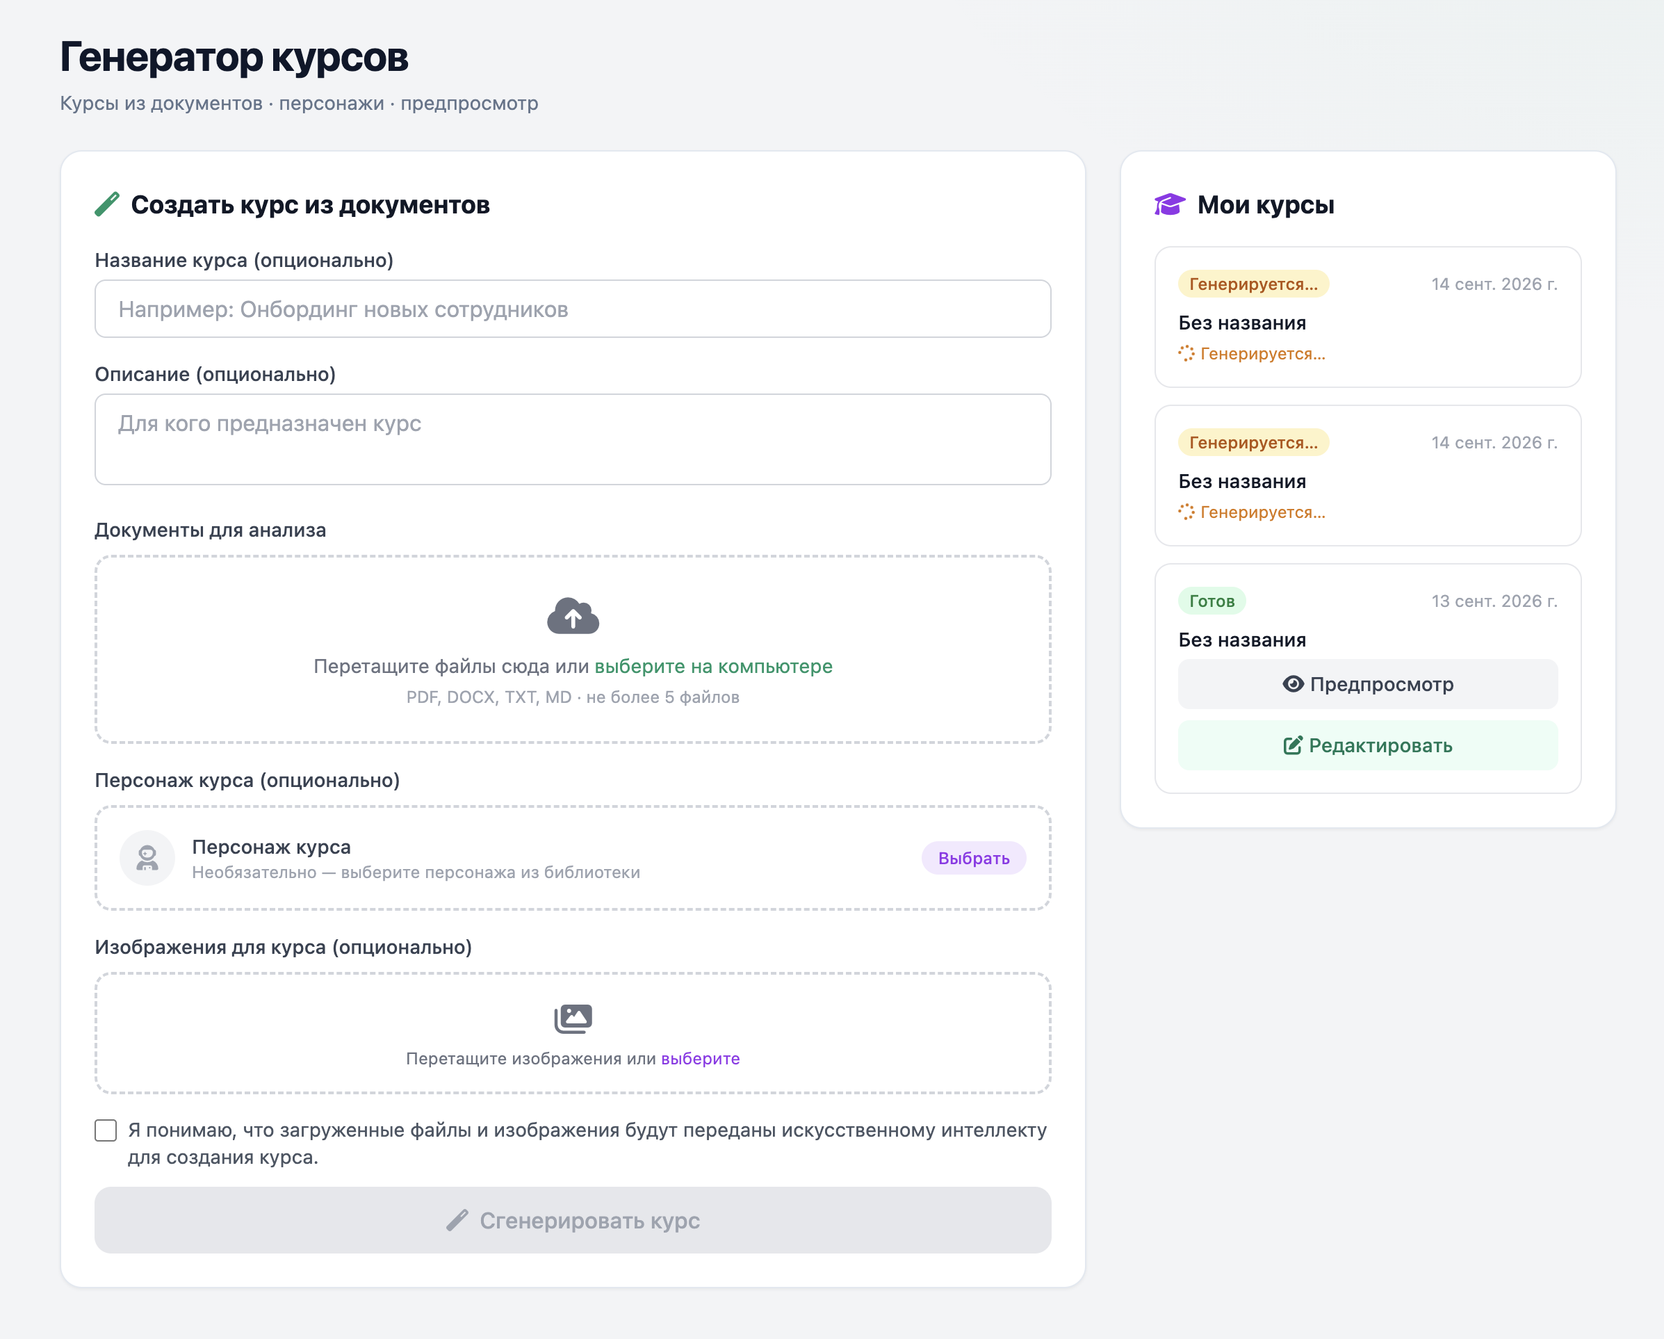Click the Генератор курсов page title
Viewport: 1664px width, 1339px height.
point(234,57)
